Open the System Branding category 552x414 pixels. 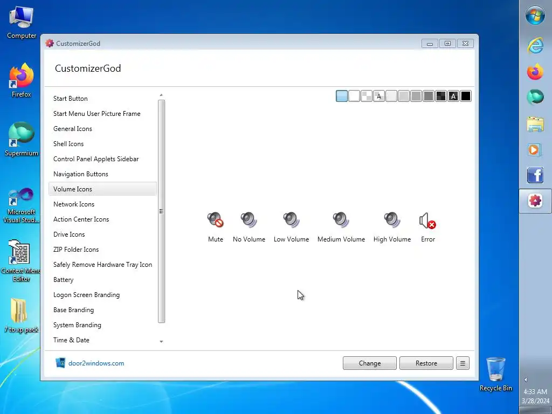(102, 325)
